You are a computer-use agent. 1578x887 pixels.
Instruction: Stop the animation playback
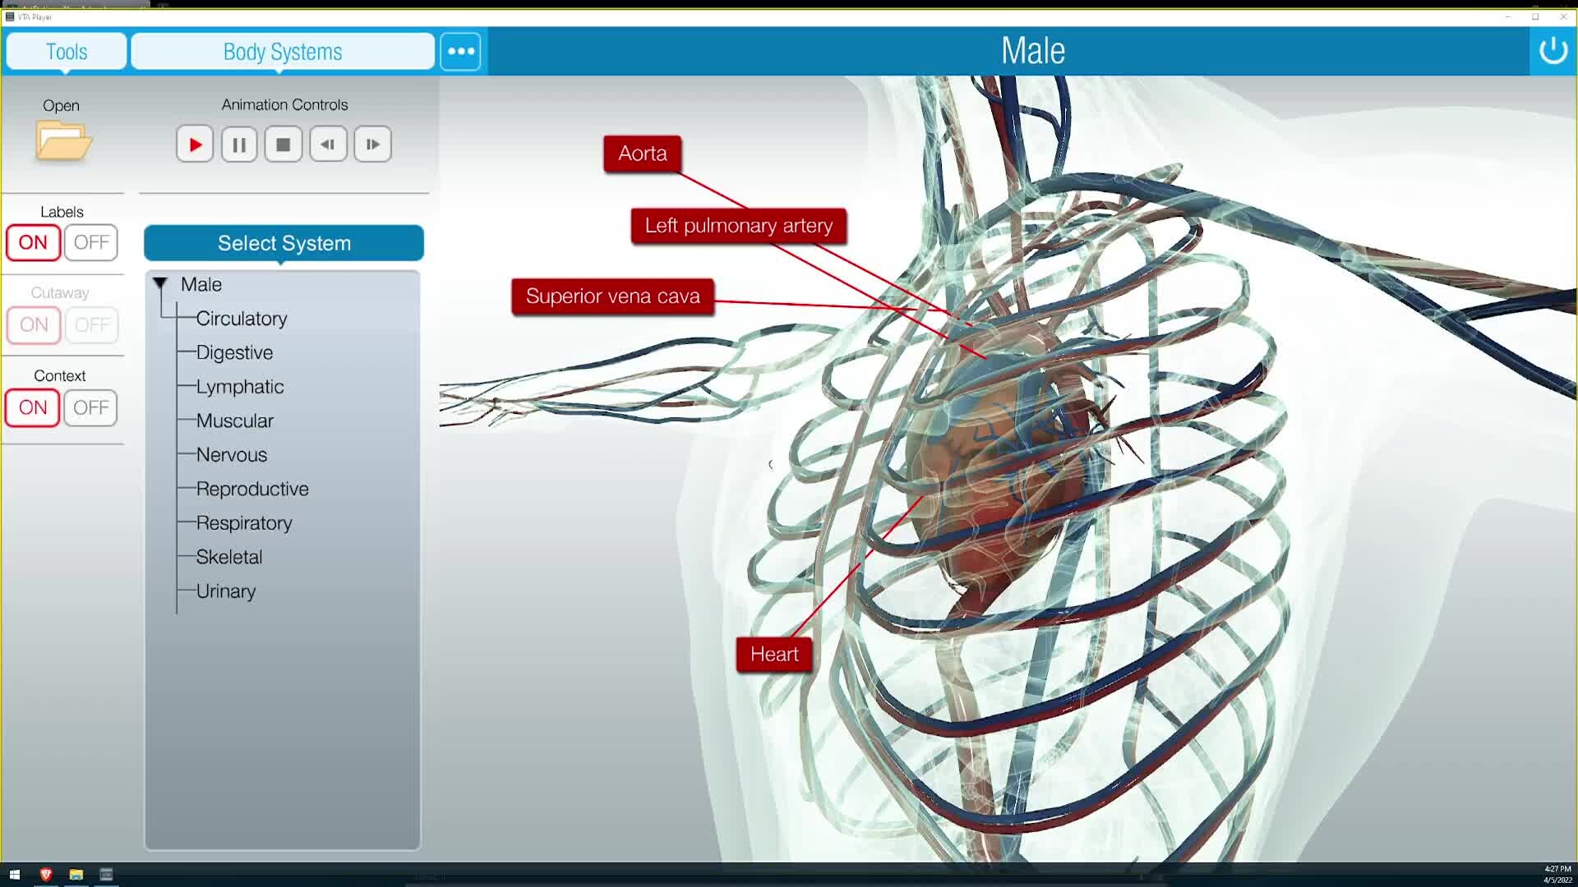coord(284,145)
